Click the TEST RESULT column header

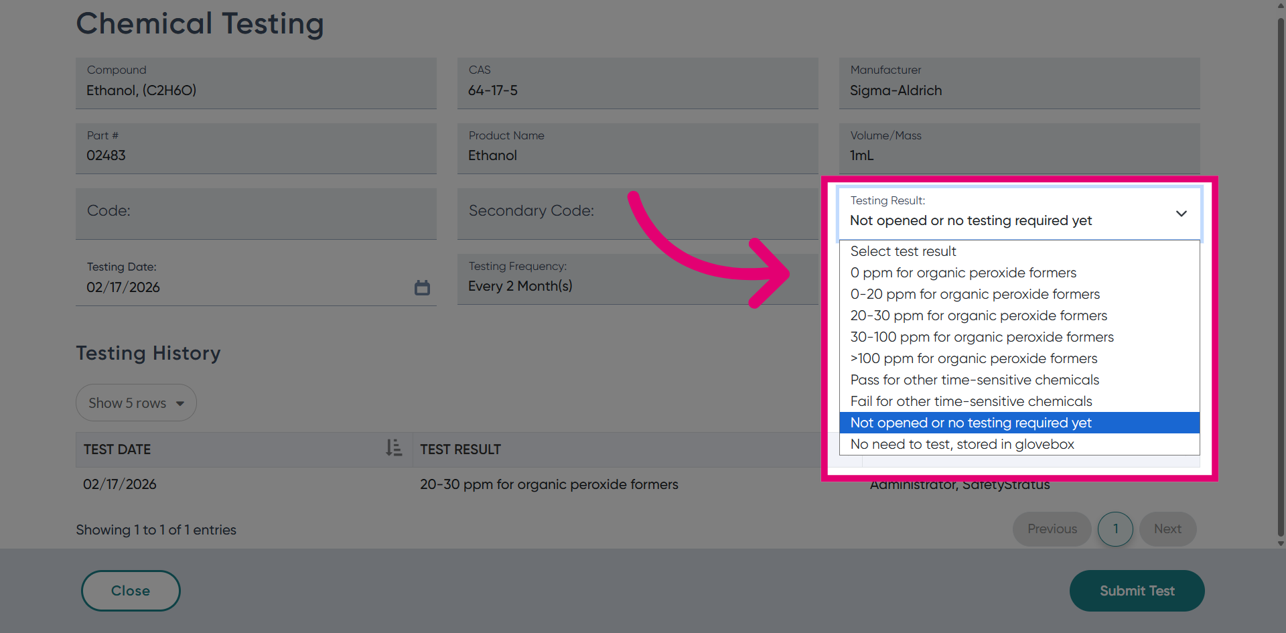tap(460, 449)
